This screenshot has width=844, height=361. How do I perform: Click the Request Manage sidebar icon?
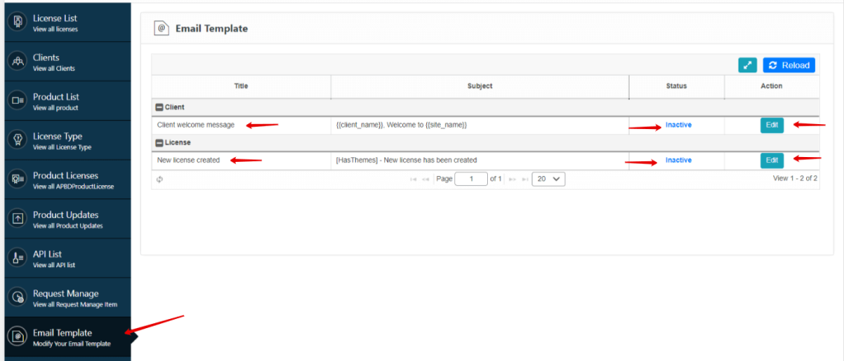(18, 297)
